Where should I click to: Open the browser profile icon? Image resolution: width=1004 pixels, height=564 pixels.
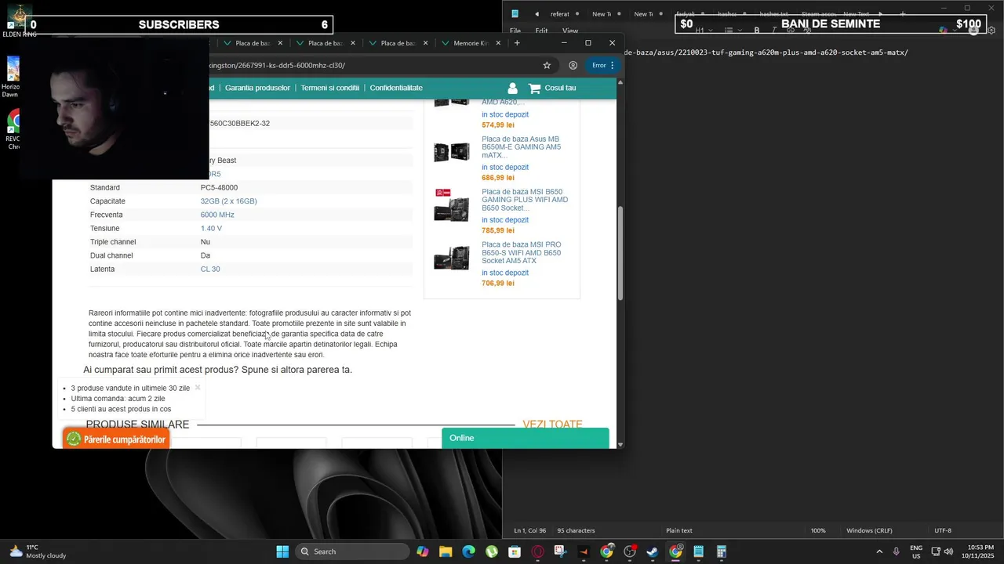[573, 65]
